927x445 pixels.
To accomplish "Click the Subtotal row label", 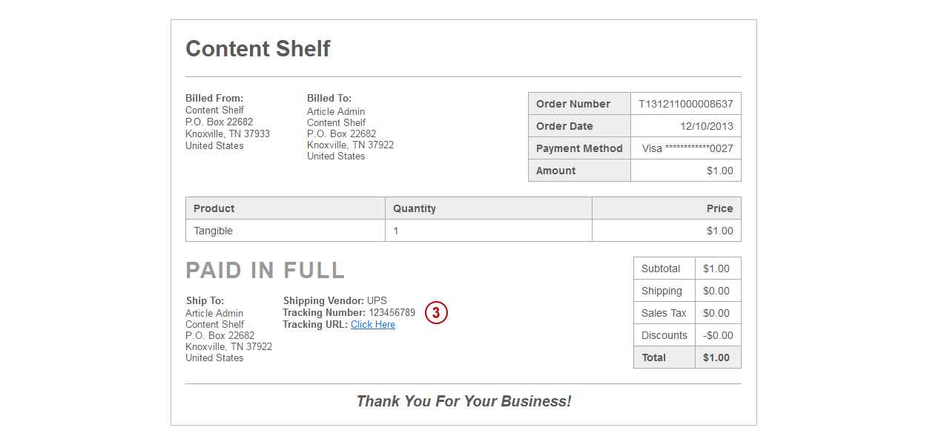I will pyautogui.click(x=661, y=268).
